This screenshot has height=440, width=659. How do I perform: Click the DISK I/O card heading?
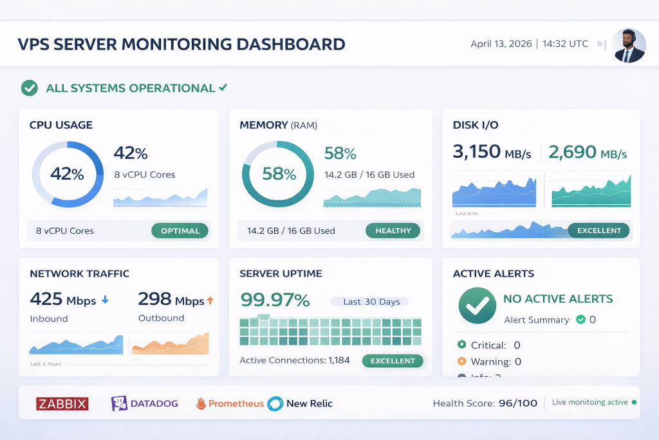(476, 125)
